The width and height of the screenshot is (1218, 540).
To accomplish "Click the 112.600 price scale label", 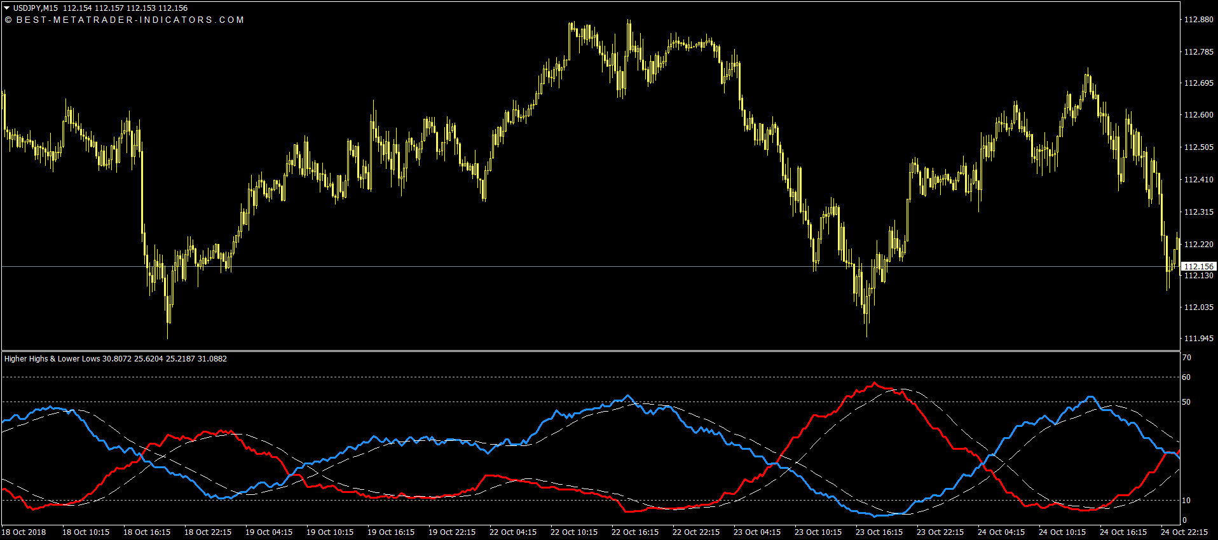I will 1198,115.
